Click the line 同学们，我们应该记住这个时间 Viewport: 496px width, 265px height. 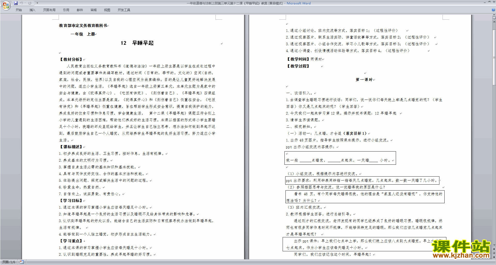333,254
